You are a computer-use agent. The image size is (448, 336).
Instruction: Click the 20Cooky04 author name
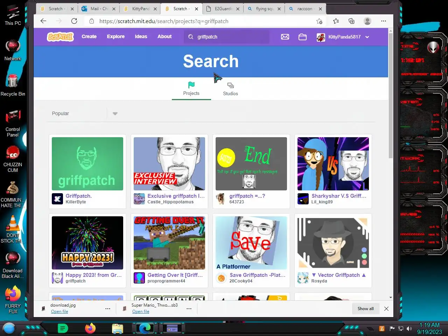(x=241, y=281)
